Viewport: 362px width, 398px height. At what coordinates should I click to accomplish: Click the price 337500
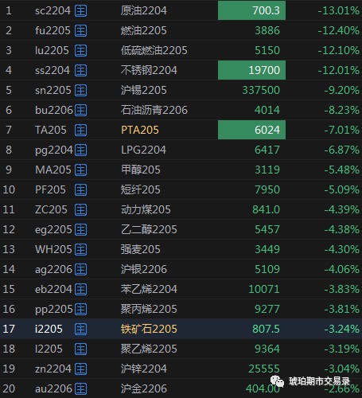tap(261, 90)
